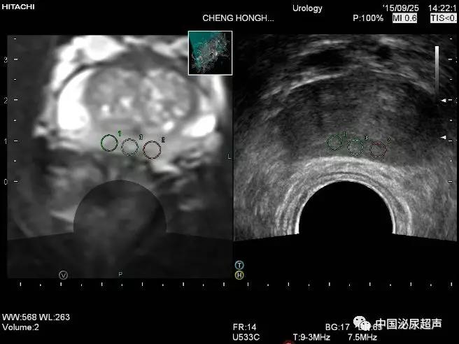Screen dimensions: 459x344
Task: Click the Urology preset label
Action: [x=307, y=8]
